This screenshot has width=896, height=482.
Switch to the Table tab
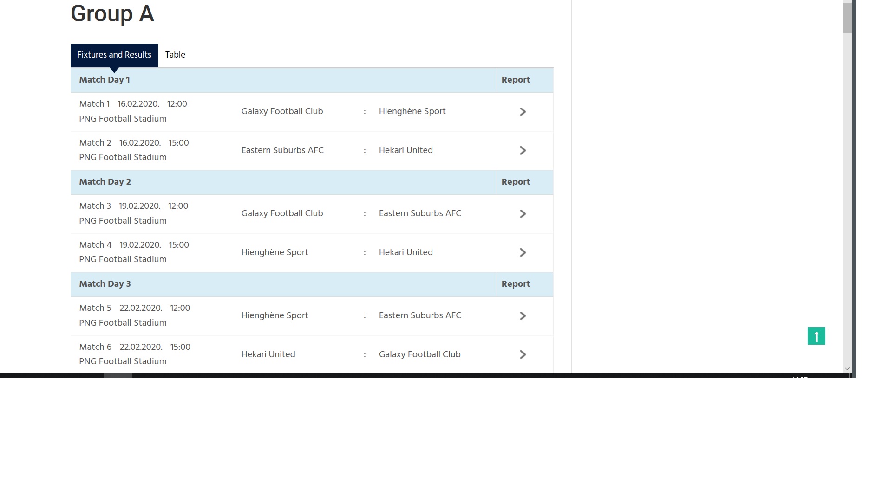(x=175, y=55)
